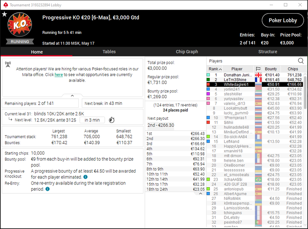Screen dimensions: 308x229
Task: Click the 8th to 9th payout row
Action: [176, 169]
